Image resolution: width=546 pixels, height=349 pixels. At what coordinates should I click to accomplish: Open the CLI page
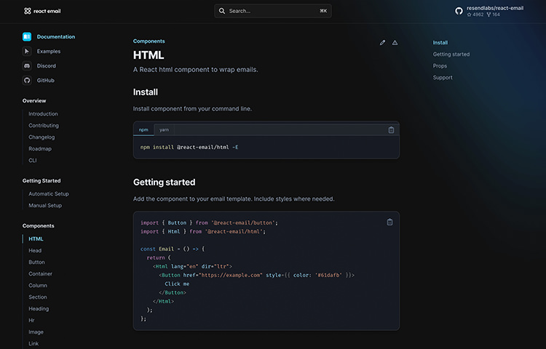click(32, 160)
